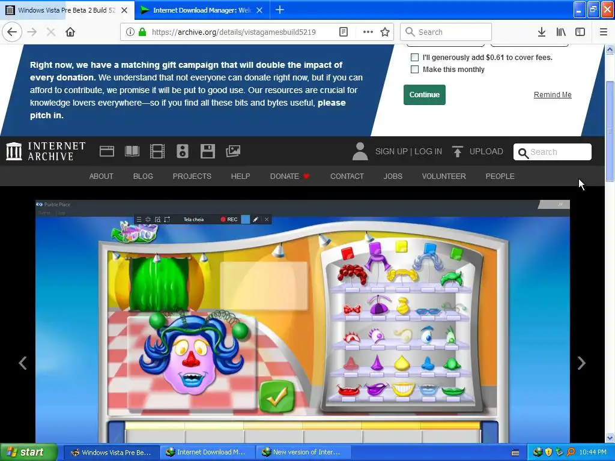Click the green Continue donation button
Screen dimensions: 615x461
(x=425, y=95)
